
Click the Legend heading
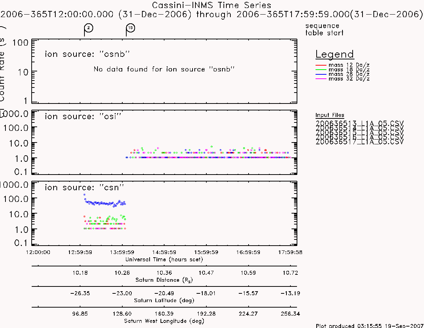334,54
